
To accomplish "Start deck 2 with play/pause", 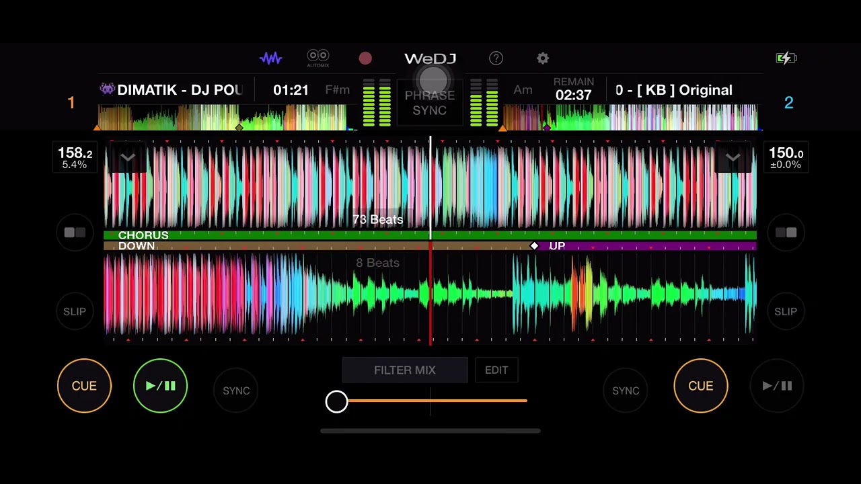I will click(777, 386).
